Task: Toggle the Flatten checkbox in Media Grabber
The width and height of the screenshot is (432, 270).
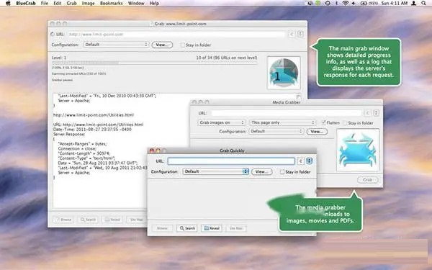Action: 324,122
